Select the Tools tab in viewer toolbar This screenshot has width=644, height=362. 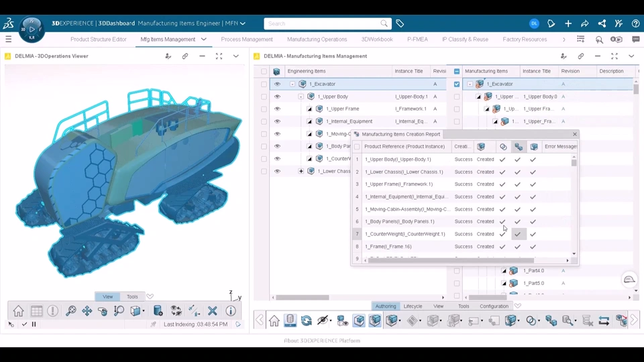point(132,297)
